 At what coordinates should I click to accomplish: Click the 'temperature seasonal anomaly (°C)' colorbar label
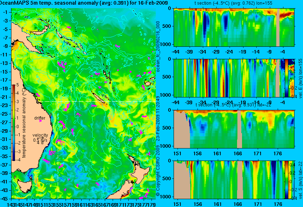[x=24, y=122]
